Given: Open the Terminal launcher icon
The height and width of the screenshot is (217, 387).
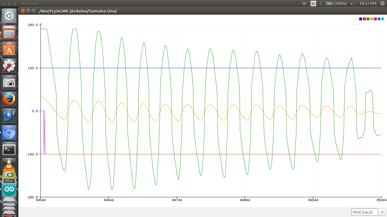Looking at the screenshot, I should point(9,149).
